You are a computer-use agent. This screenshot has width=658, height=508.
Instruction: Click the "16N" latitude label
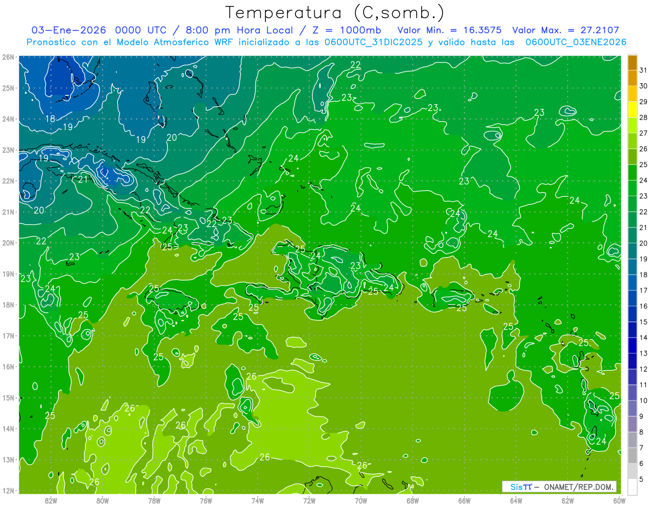[8, 367]
